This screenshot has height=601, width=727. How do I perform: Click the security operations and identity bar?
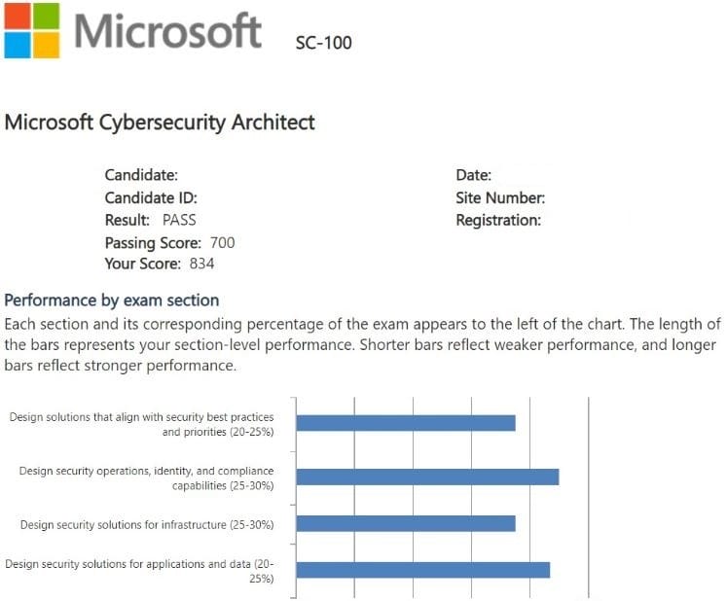[x=427, y=477]
